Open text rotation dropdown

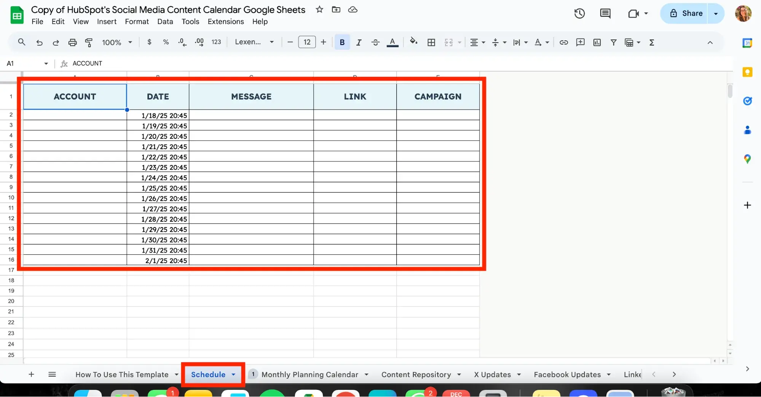pyautogui.click(x=541, y=43)
